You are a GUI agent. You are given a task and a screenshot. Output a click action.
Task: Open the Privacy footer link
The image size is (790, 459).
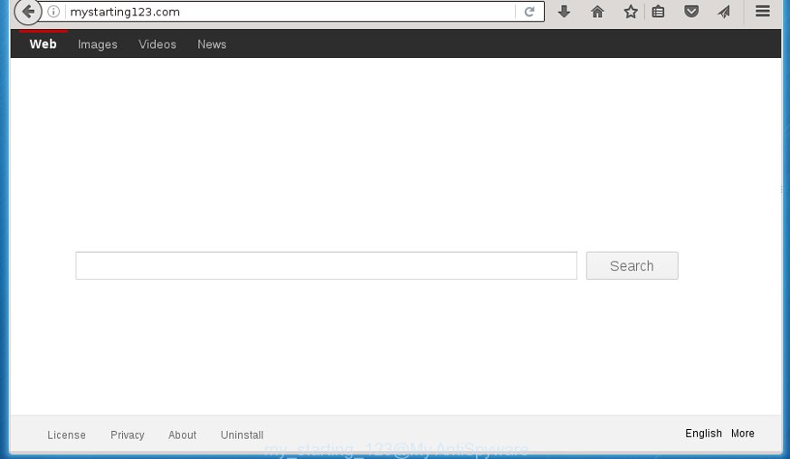click(x=128, y=435)
